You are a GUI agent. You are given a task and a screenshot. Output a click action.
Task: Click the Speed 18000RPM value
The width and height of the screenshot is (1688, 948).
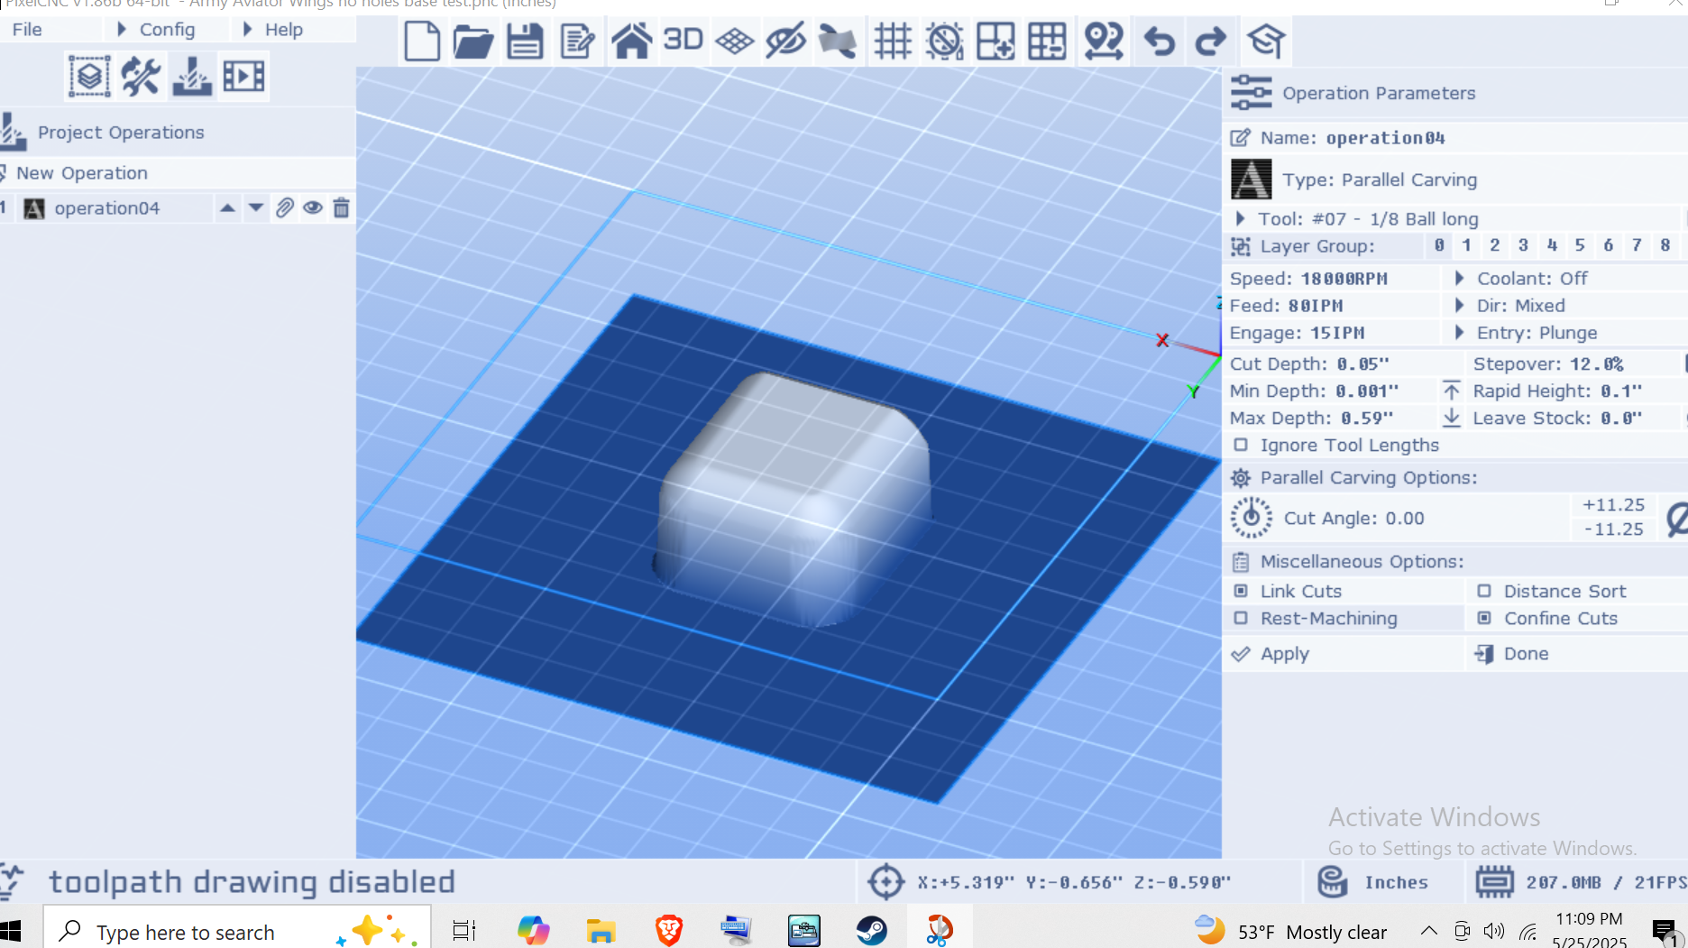(x=1344, y=279)
